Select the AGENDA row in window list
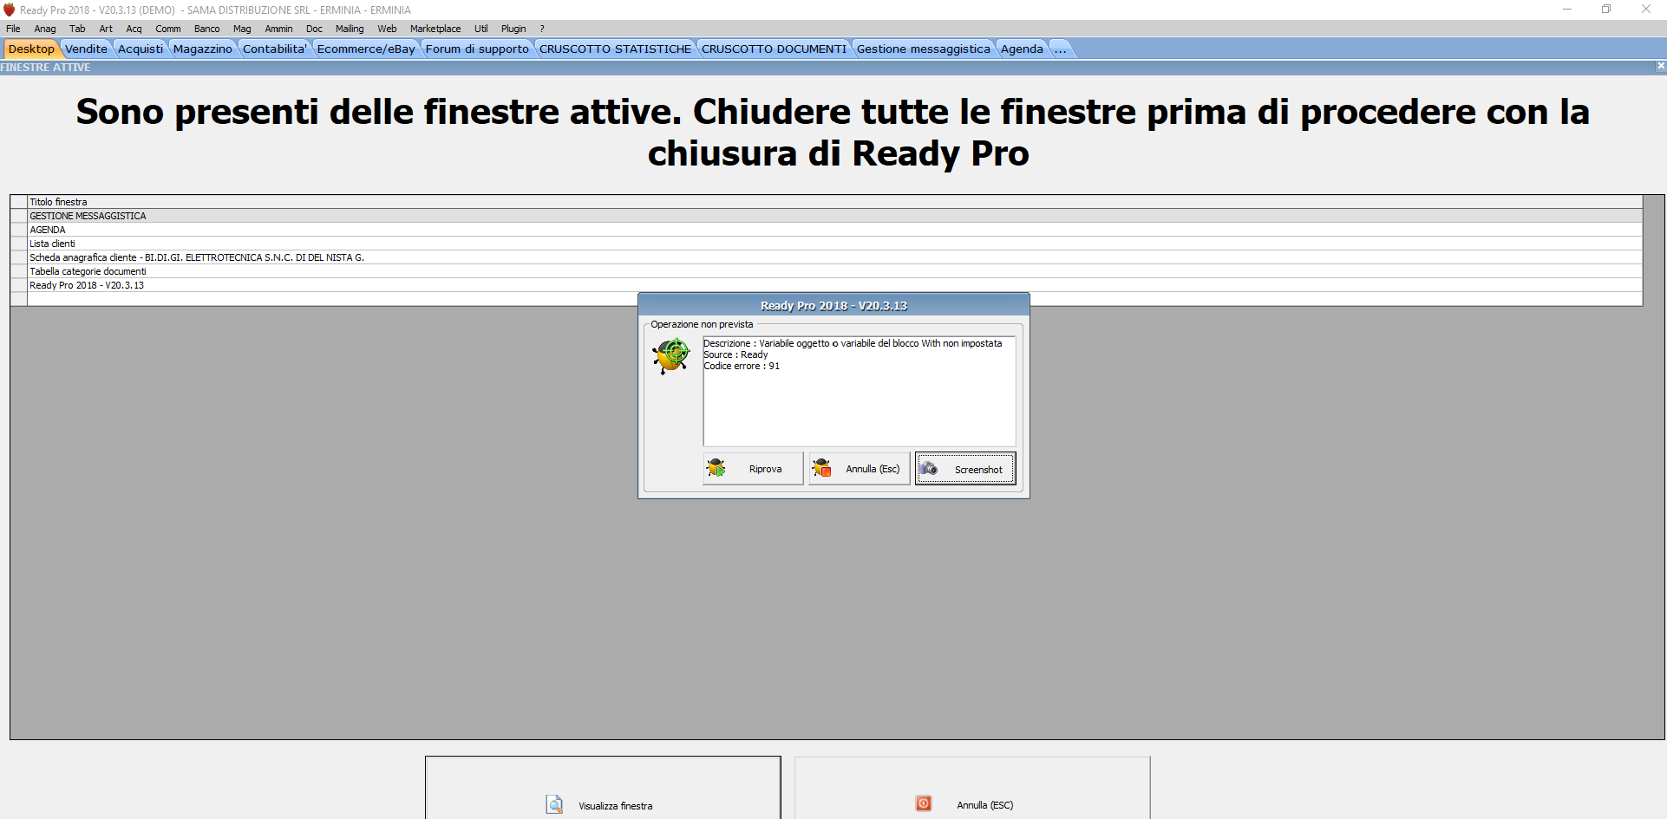 click(x=834, y=230)
